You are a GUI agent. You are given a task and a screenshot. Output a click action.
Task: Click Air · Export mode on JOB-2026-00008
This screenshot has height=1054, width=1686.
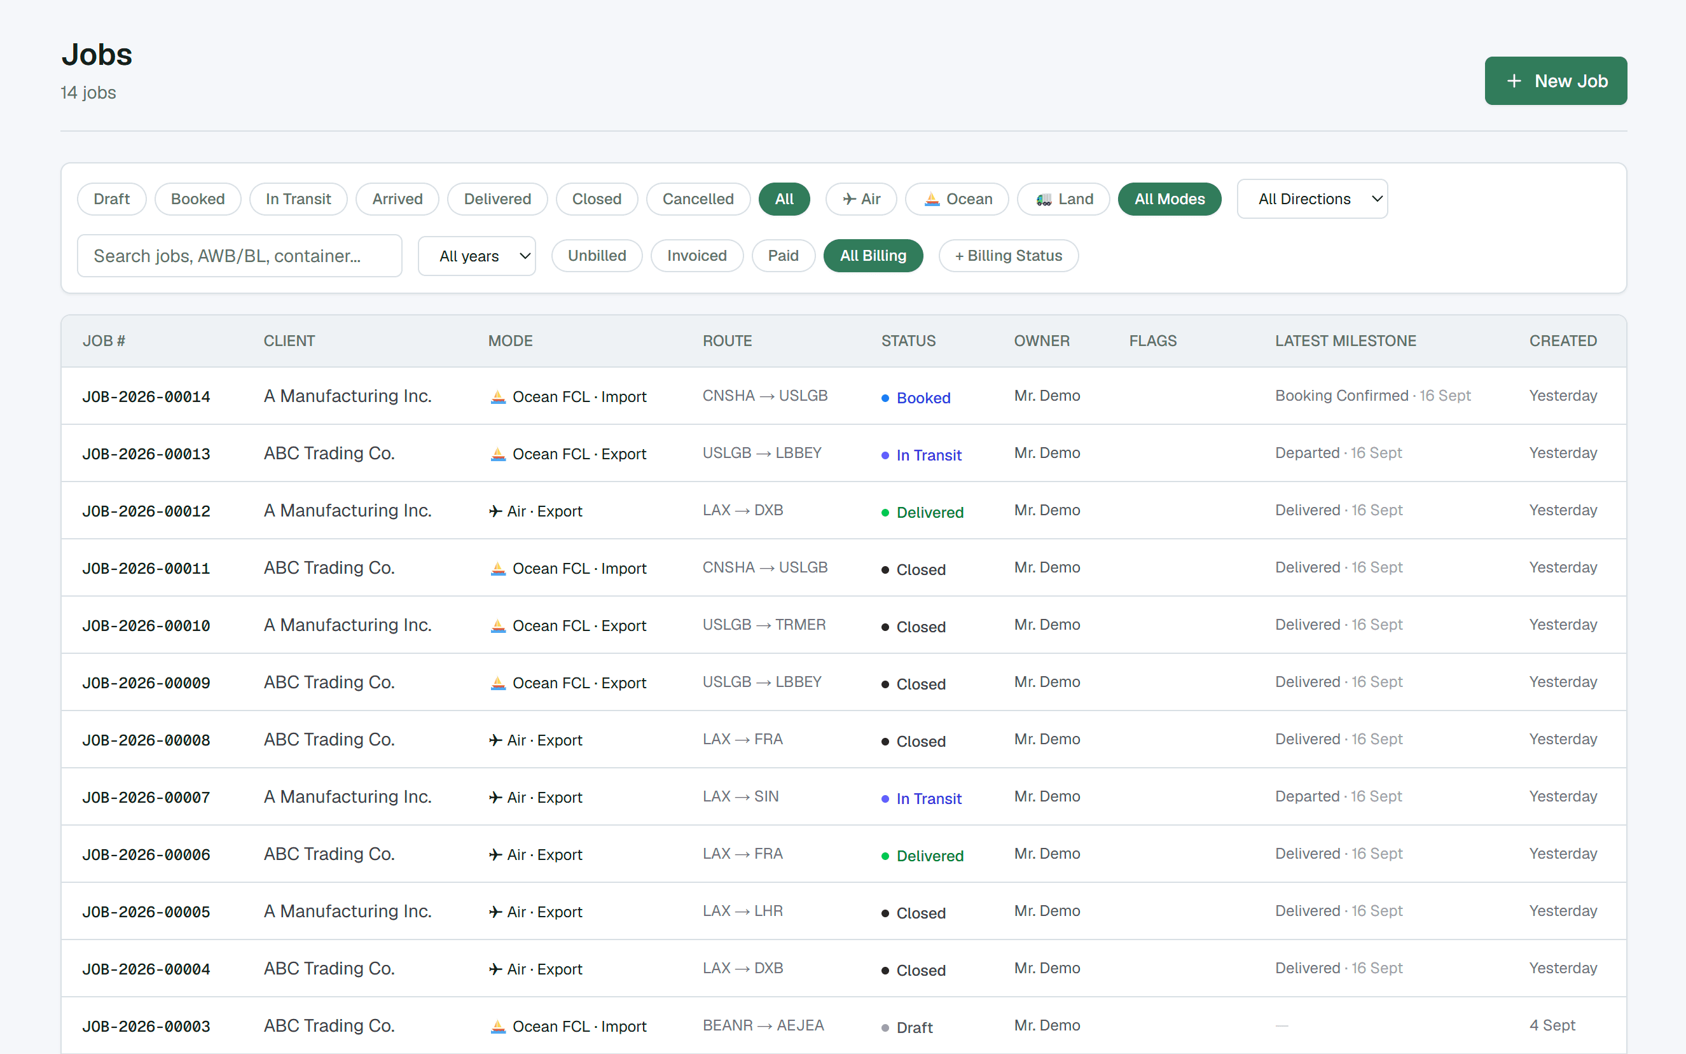pyautogui.click(x=536, y=740)
